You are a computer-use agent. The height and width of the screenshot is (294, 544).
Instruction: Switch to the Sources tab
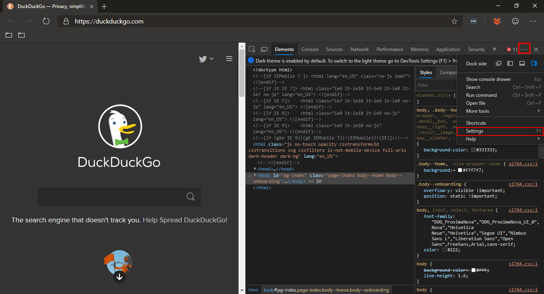(335, 49)
